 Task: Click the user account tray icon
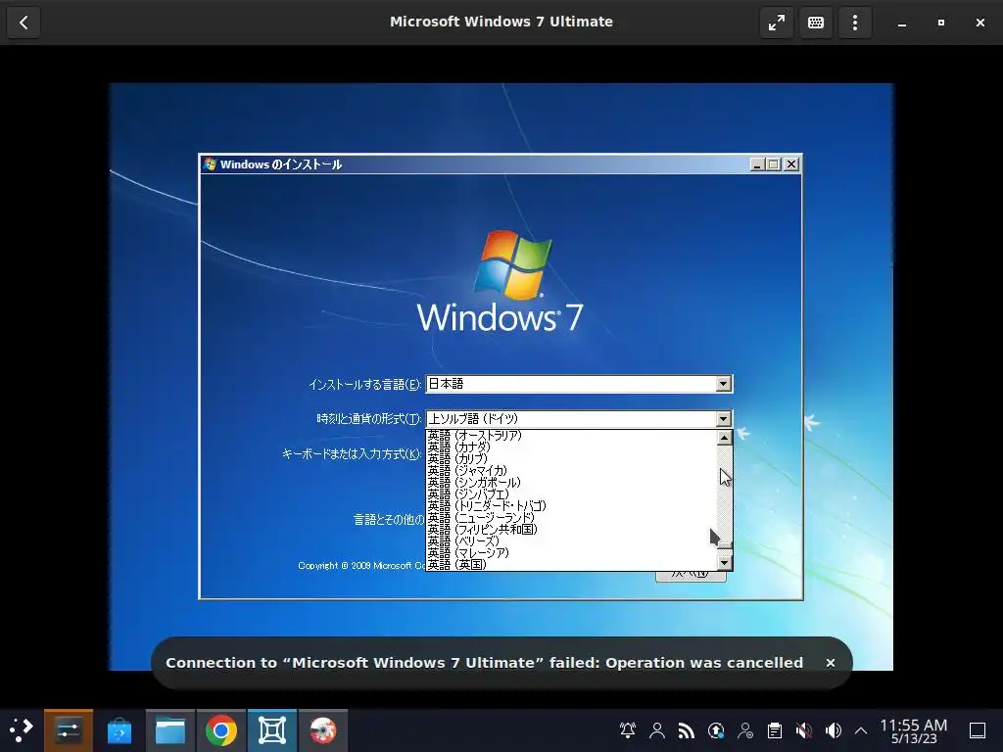point(657,730)
